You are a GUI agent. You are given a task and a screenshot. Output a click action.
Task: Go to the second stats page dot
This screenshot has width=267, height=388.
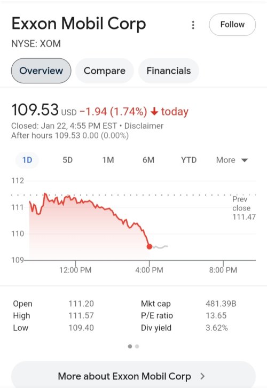[137, 346]
